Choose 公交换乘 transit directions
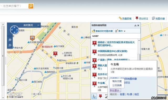168x100 pixels. click(x=117, y=85)
